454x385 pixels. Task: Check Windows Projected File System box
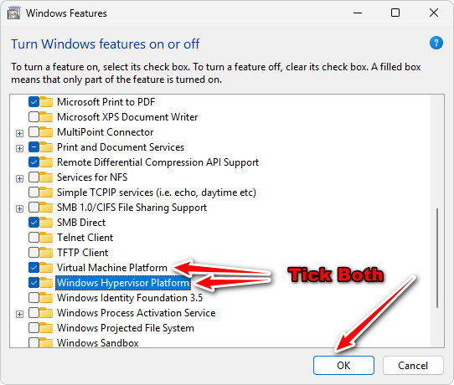[x=34, y=327]
